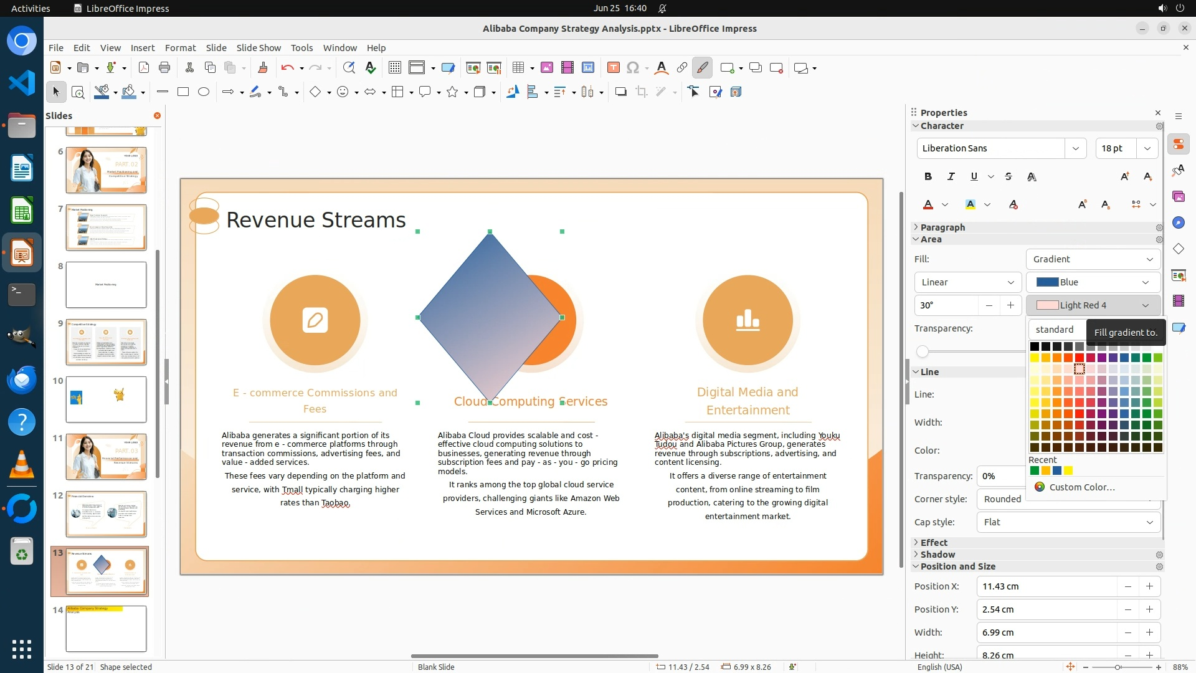Select slide 9 thumbnail in Slides panel
The width and height of the screenshot is (1196, 673).
tap(106, 342)
